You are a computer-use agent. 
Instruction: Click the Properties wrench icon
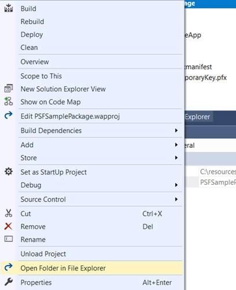[9, 282]
